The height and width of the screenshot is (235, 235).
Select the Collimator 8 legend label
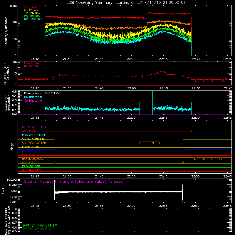click(33, 97)
